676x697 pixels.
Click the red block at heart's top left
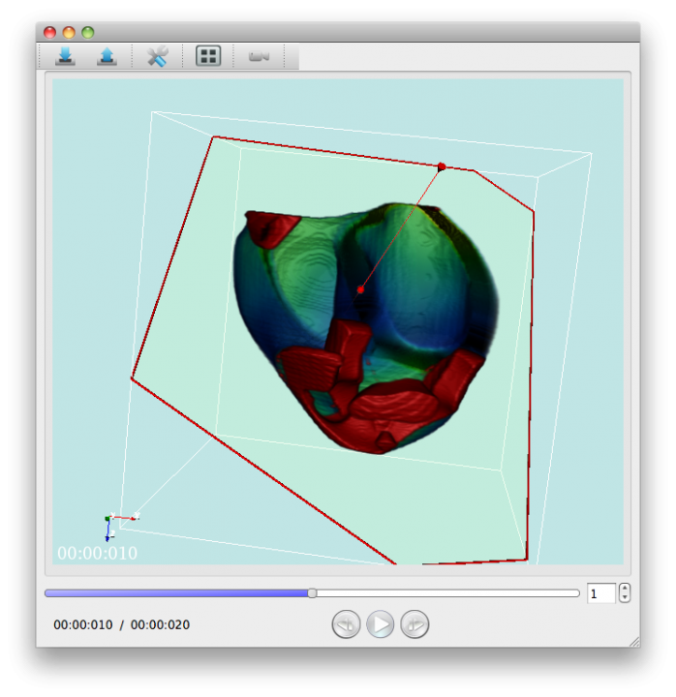click(x=270, y=228)
